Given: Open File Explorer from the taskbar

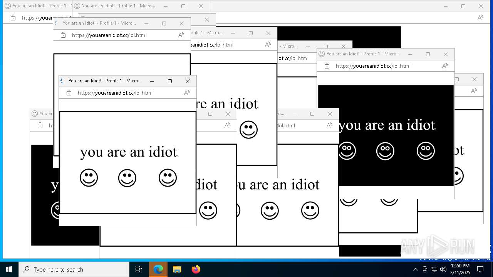Looking at the screenshot, I should click(177, 269).
